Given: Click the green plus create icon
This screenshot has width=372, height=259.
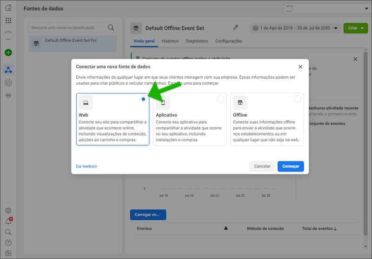Looking at the screenshot, I should [8, 53].
